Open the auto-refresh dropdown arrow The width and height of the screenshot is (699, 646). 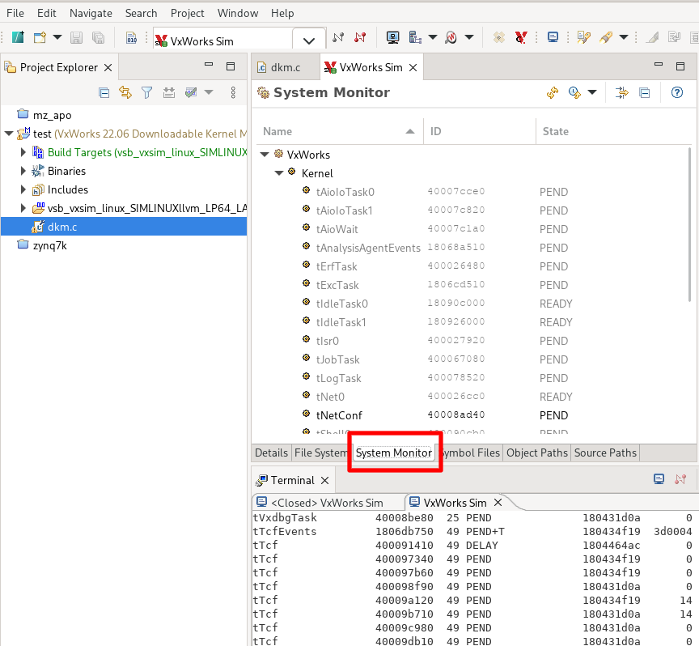(592, 93)
